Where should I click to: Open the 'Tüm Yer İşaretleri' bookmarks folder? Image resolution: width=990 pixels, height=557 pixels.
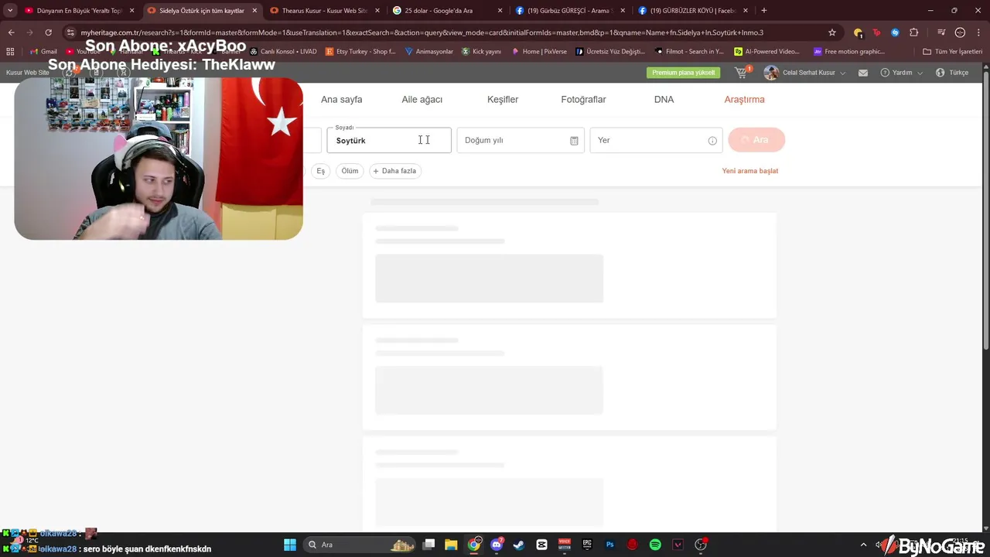coord(952,52)
